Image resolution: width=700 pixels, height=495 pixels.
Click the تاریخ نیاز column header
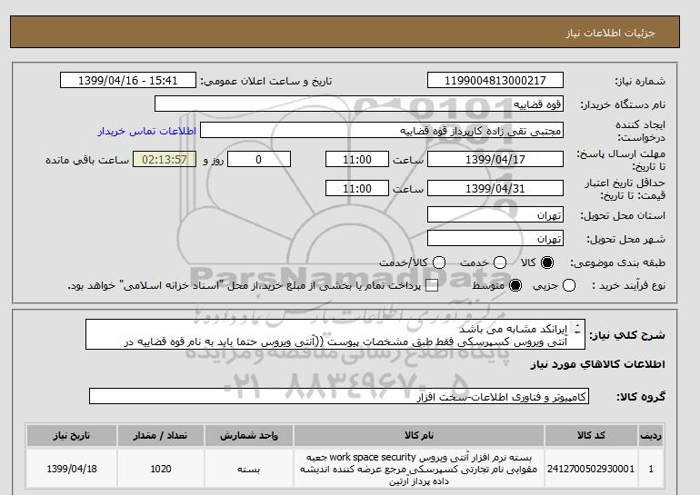72,435
